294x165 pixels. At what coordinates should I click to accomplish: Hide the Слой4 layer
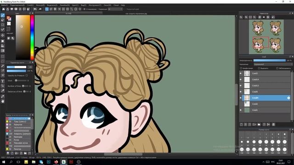coord(241,98)
